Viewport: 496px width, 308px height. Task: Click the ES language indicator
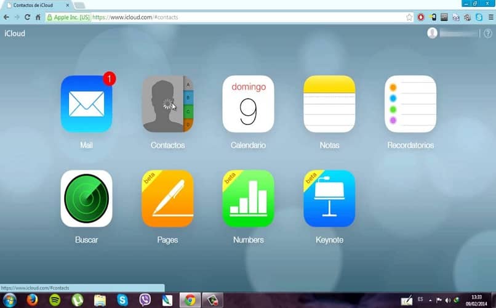coord(420,299)
